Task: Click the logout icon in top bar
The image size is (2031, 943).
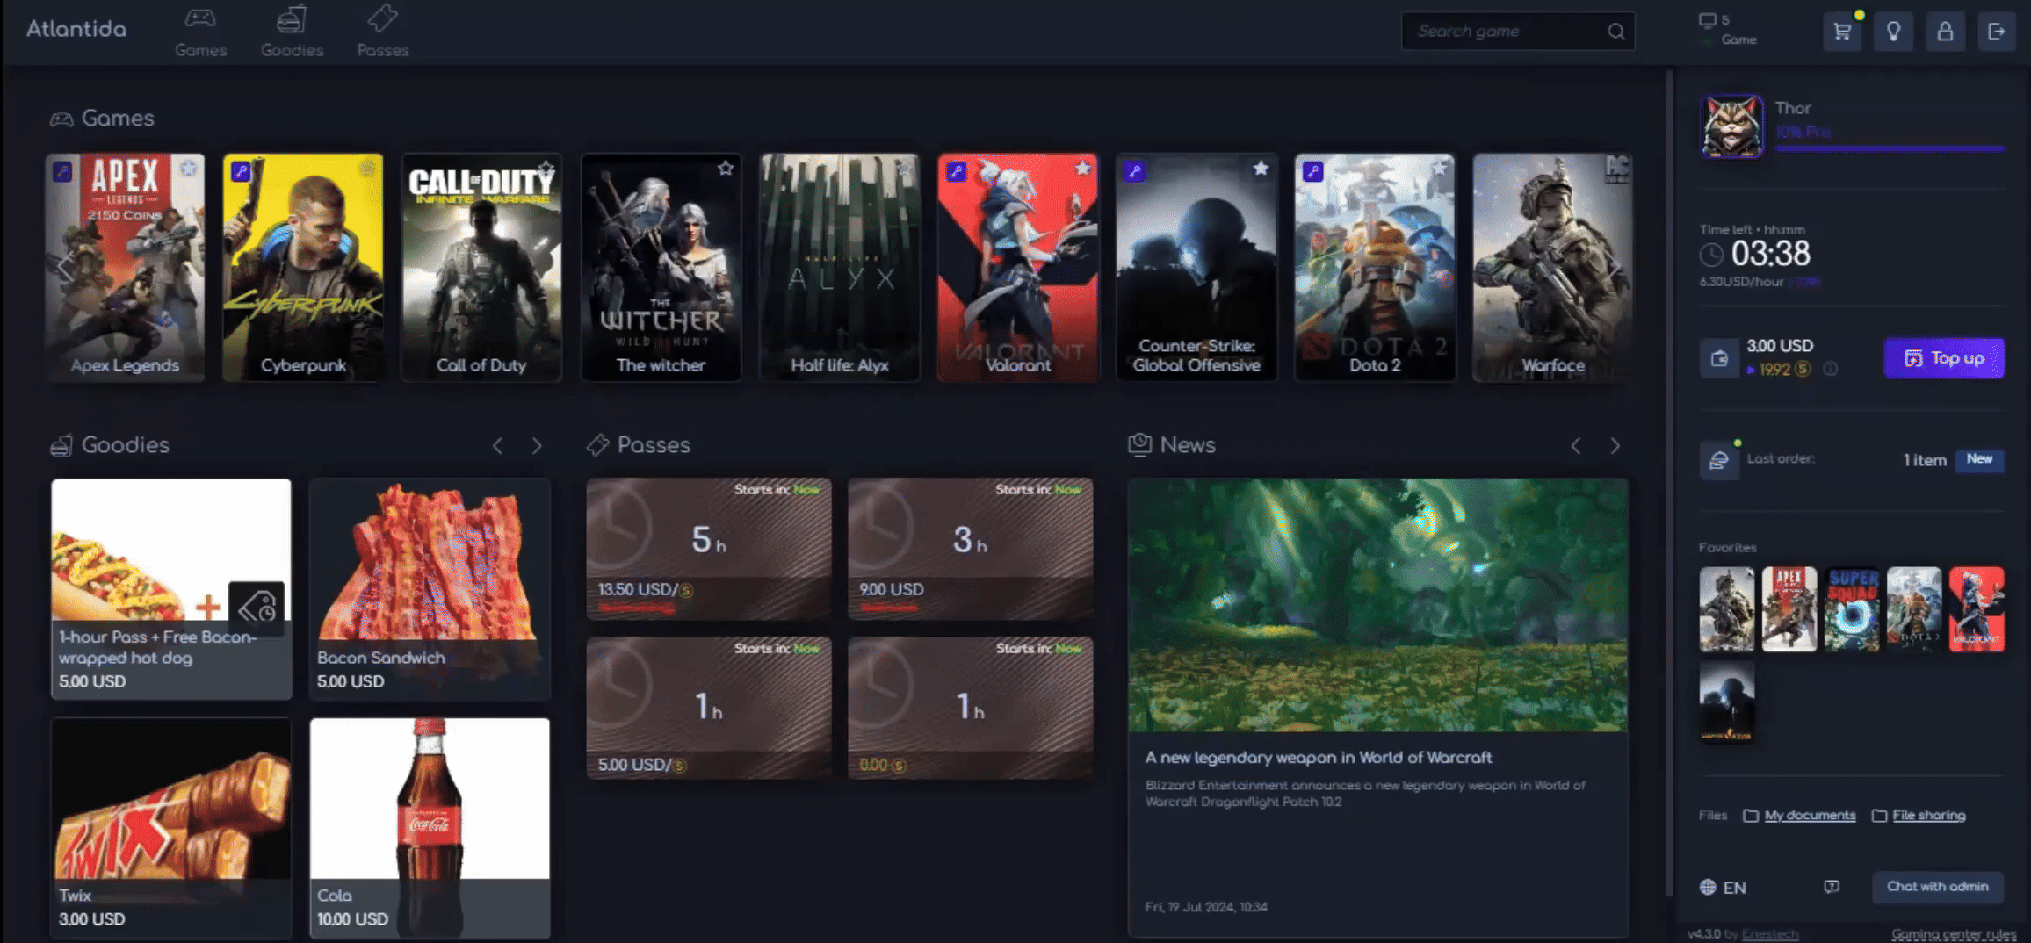Action: coord(1997,32)
